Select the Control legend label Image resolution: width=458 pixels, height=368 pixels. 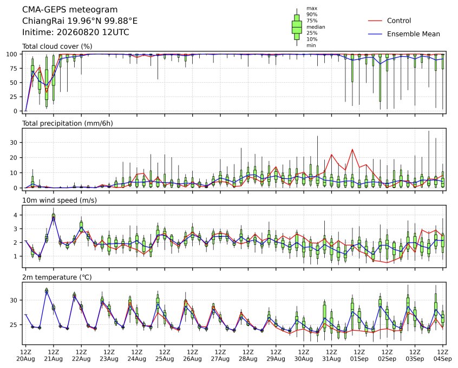pyautogui.click(x=398, y=21)
